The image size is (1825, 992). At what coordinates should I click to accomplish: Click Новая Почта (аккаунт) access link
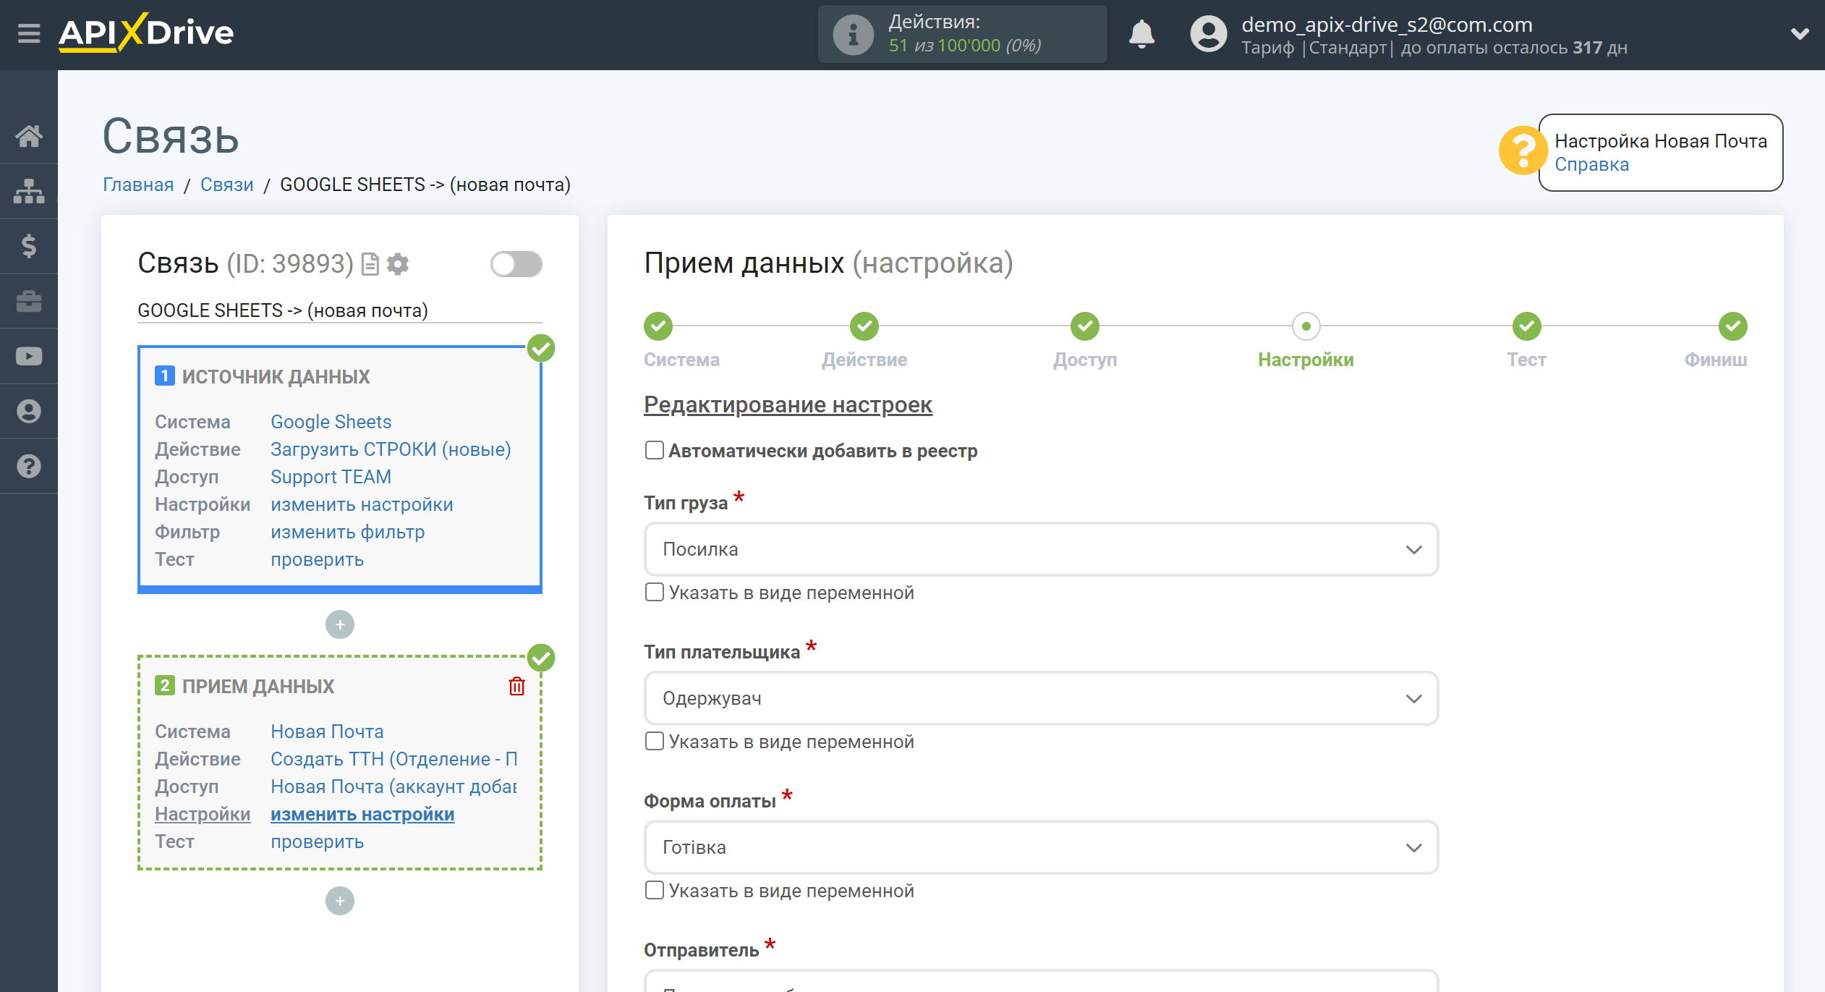(x=393, y=787)
